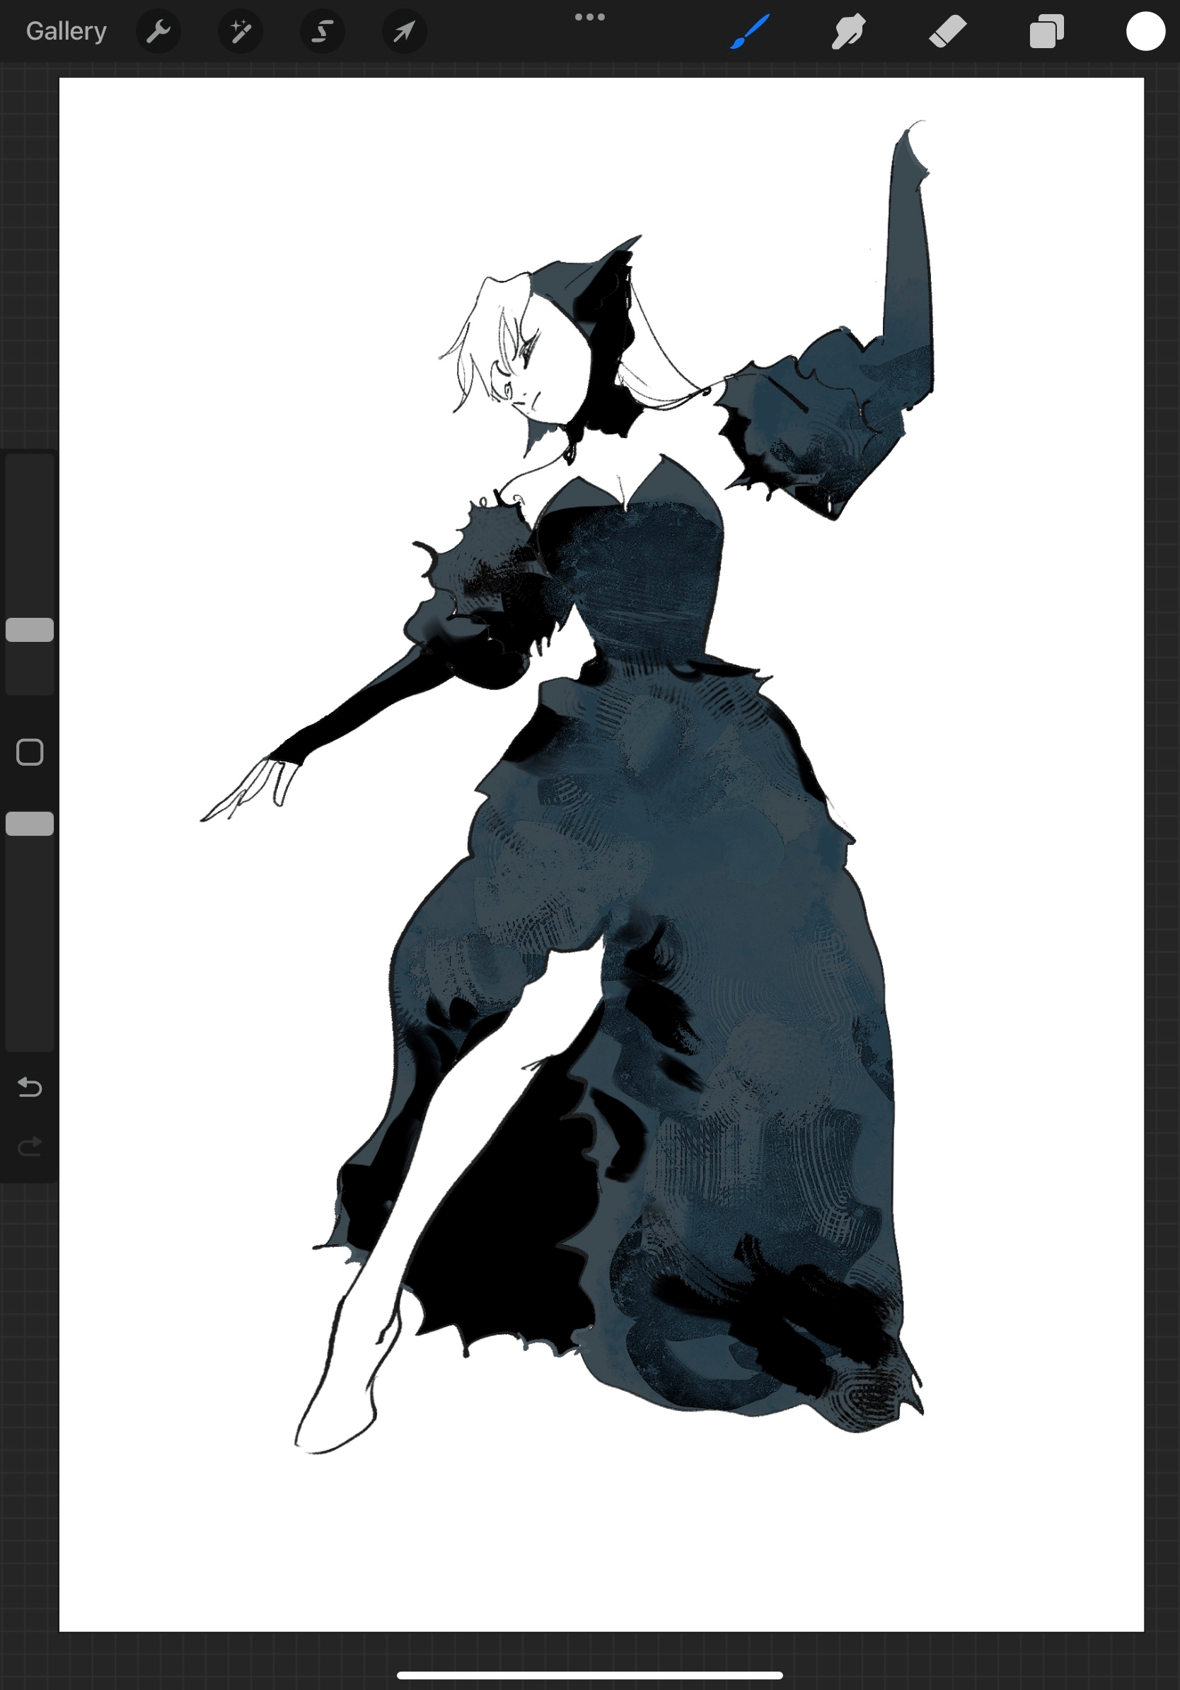
Task: Activate the Transform arrow tool
Action: pyautogui.click(x=404, y=32)
